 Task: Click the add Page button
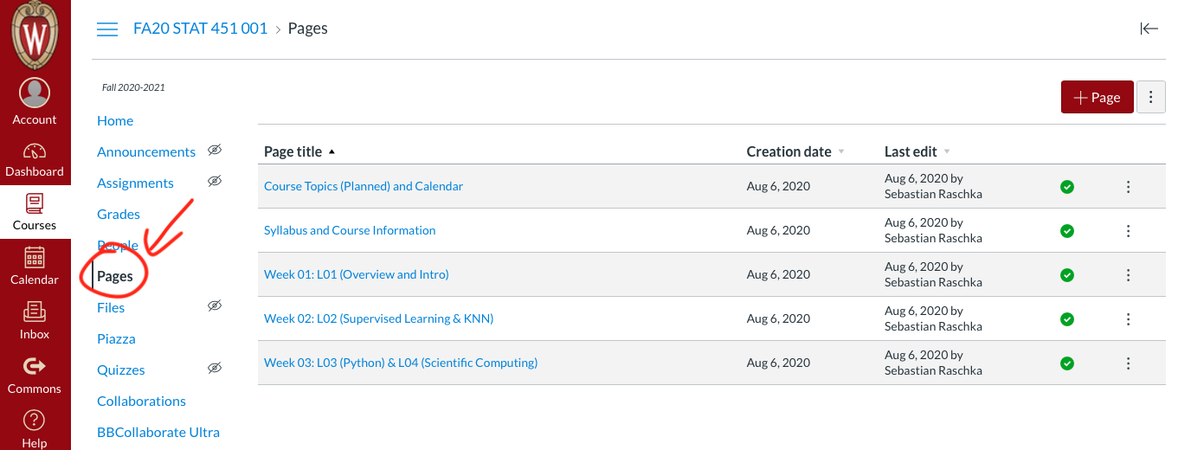[1097, 97]
